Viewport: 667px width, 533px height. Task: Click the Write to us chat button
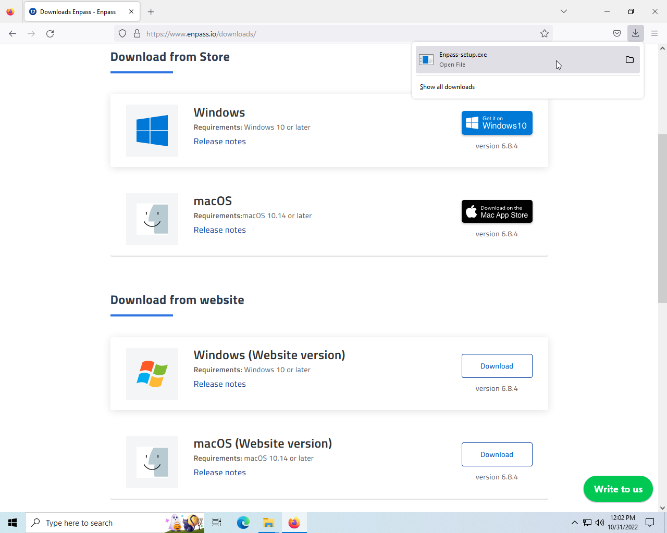point(618,489)
